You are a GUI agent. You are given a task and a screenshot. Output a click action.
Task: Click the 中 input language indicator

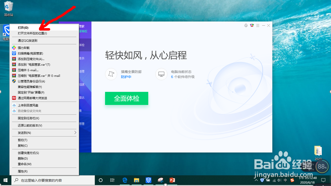point(285,180)
